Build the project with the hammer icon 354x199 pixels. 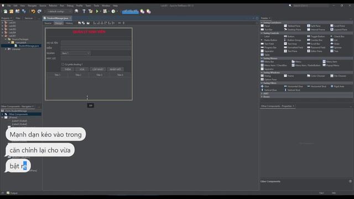tap(84, 11)
